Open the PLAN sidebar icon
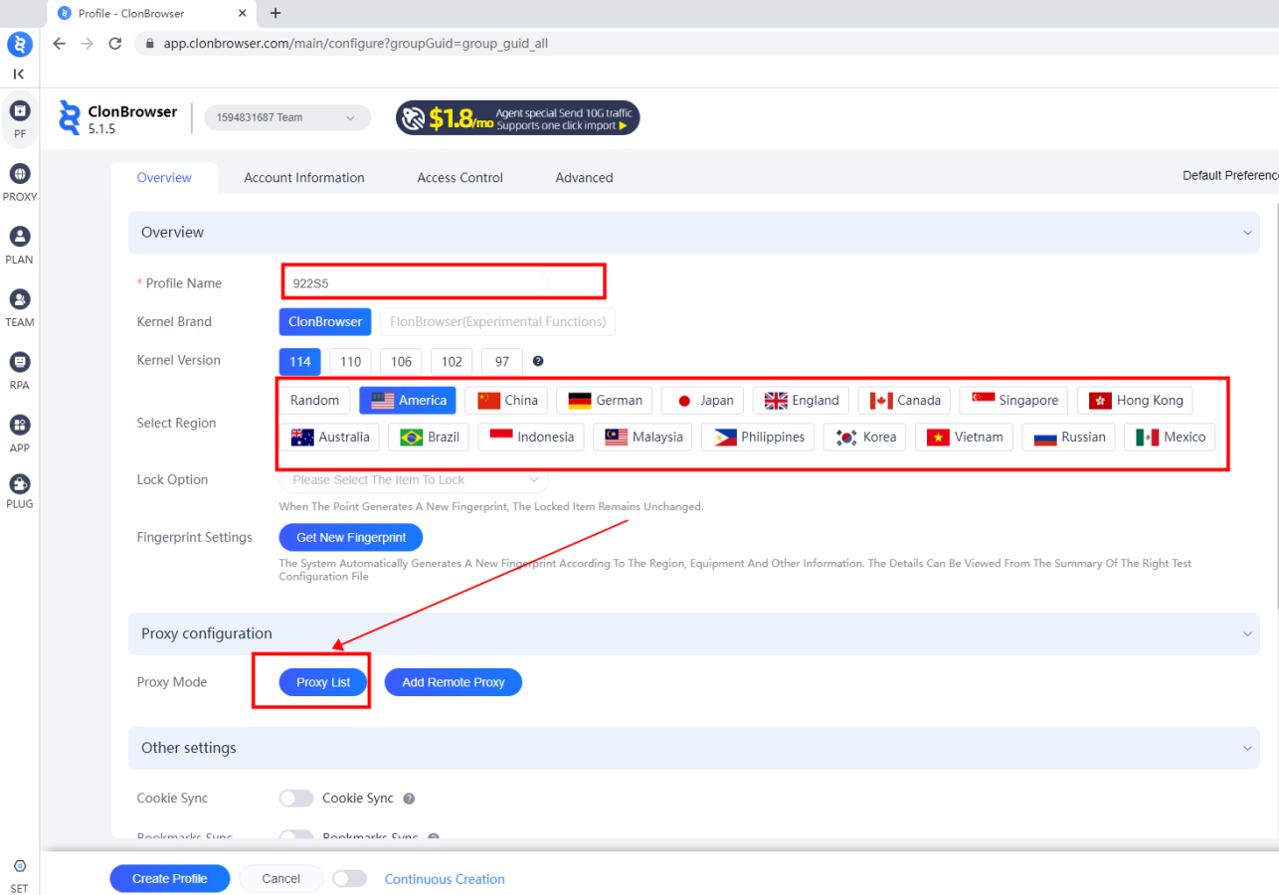This screenshot has width=1279, height=895. [x=19, y=237]
